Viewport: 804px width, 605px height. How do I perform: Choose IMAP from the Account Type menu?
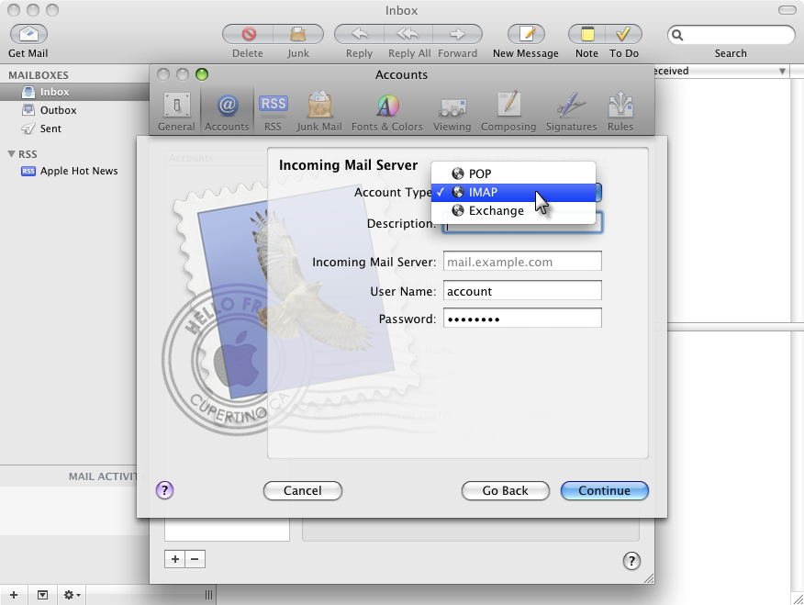click(x=513, y=192)
